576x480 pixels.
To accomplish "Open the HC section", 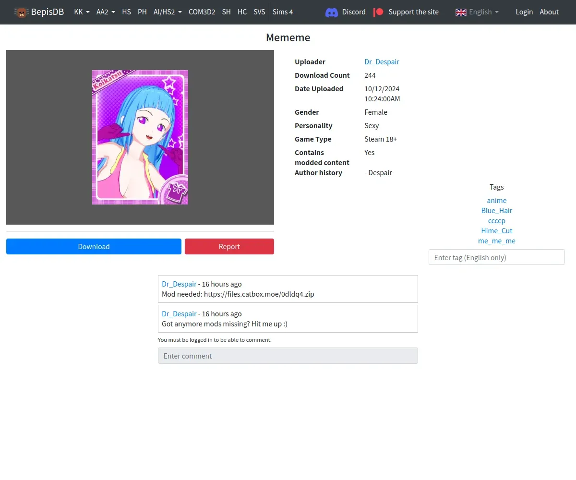I will click(x=242, y=12).
